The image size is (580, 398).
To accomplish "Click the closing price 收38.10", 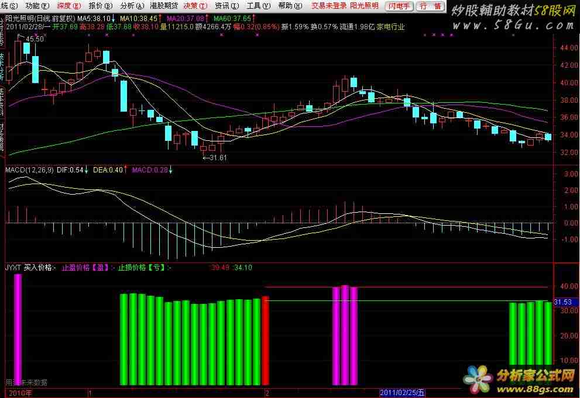I will coord(146,27).
